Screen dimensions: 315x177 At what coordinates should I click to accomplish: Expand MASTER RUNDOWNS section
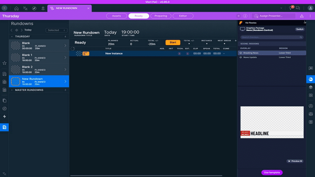tap(11, 90)
